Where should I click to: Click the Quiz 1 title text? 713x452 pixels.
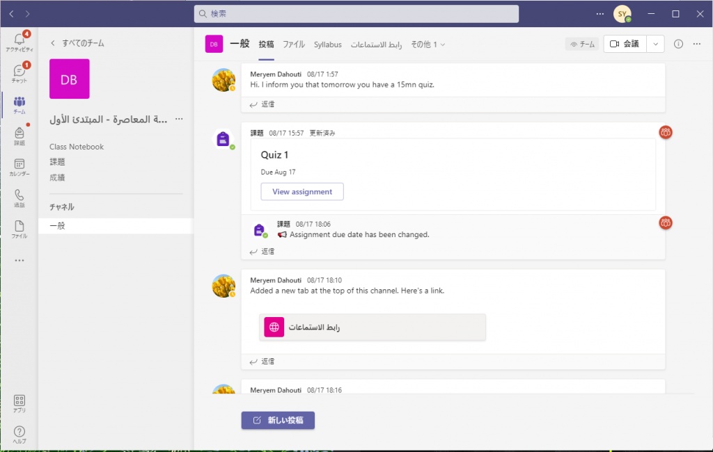274,155
